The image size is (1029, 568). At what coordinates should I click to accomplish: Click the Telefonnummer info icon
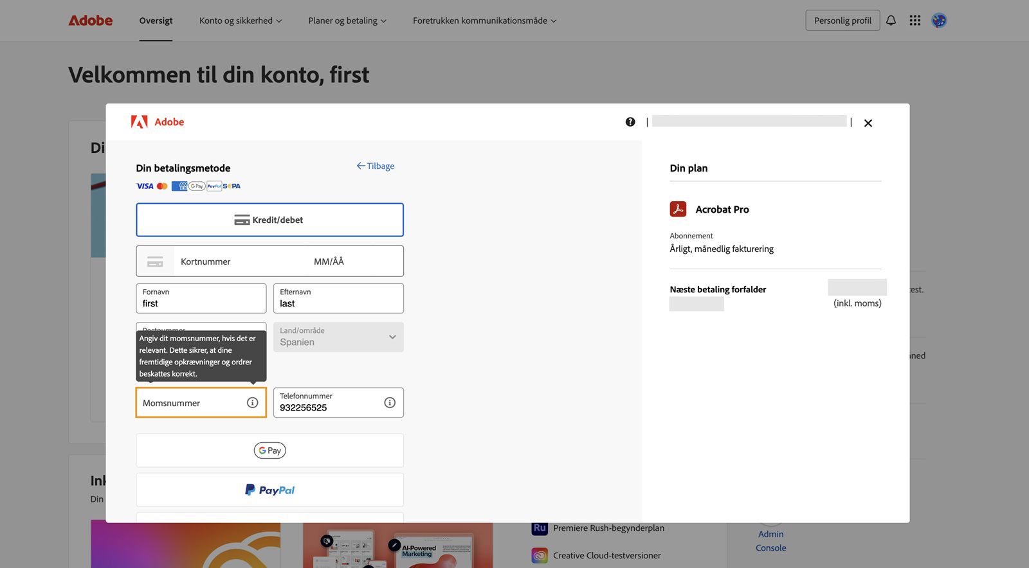390,403
